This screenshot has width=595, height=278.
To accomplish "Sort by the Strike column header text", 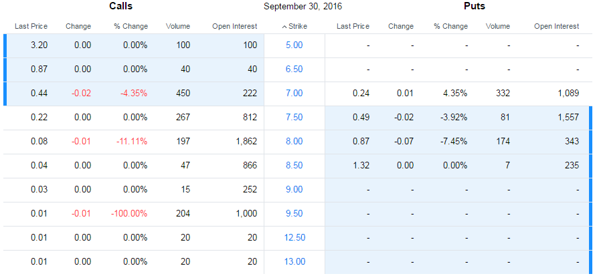I will coord(298,27).
